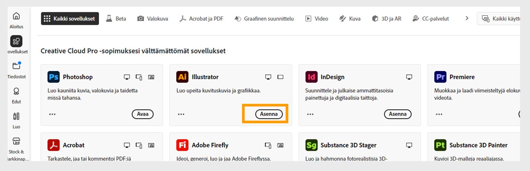Click Acrobat's mobile and tablet platform icon

pyautogui.click(x=139, y=145)
